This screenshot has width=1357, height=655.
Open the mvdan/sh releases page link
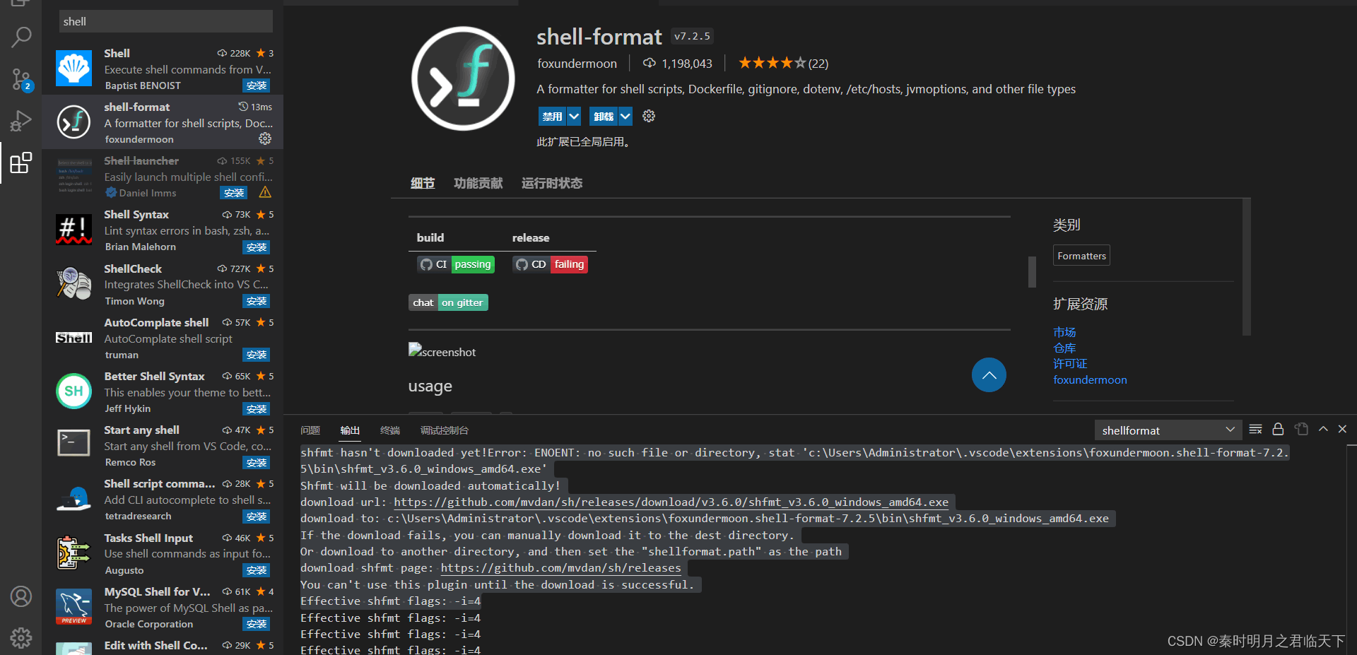(561, 568)
